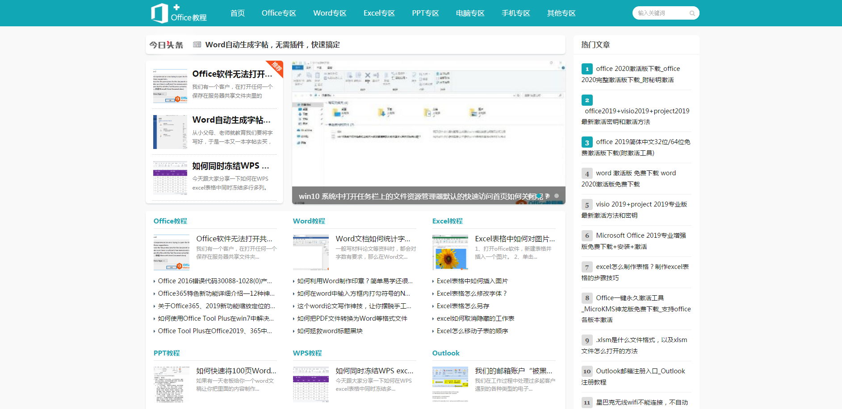The height and width of the screenshot is (409, 842).
Task: Open hot article visio 2019+project 2019专业版
Action: pos(634,210)
